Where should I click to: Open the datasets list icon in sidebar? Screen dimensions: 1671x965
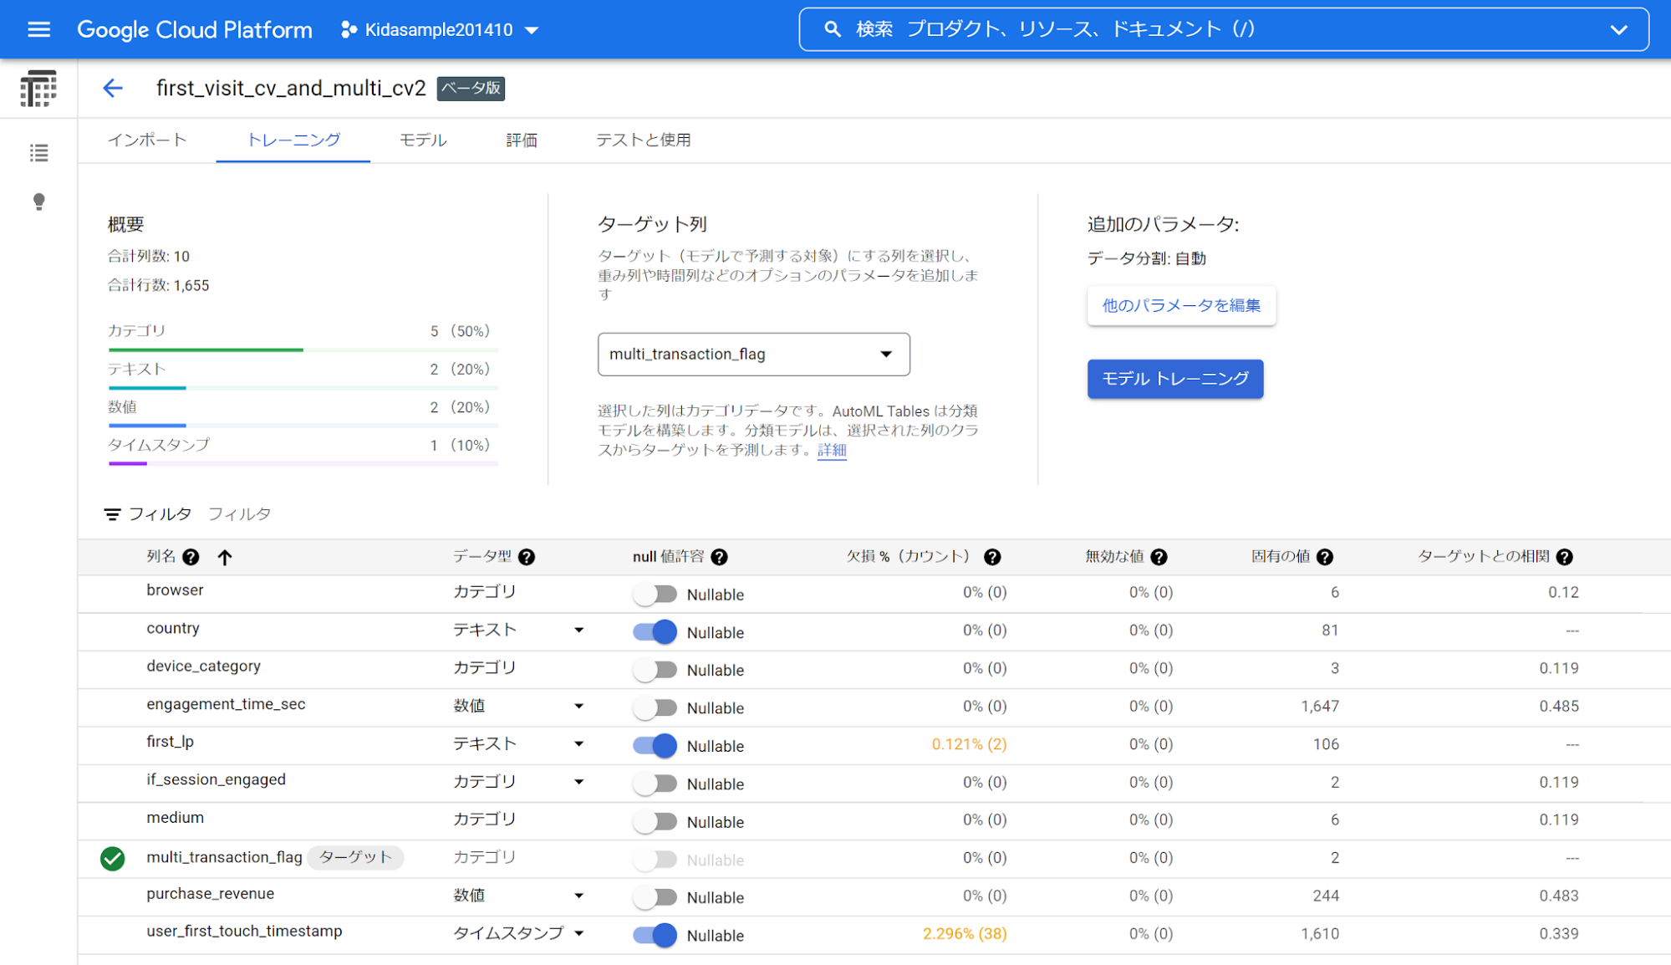coord(38,153)
